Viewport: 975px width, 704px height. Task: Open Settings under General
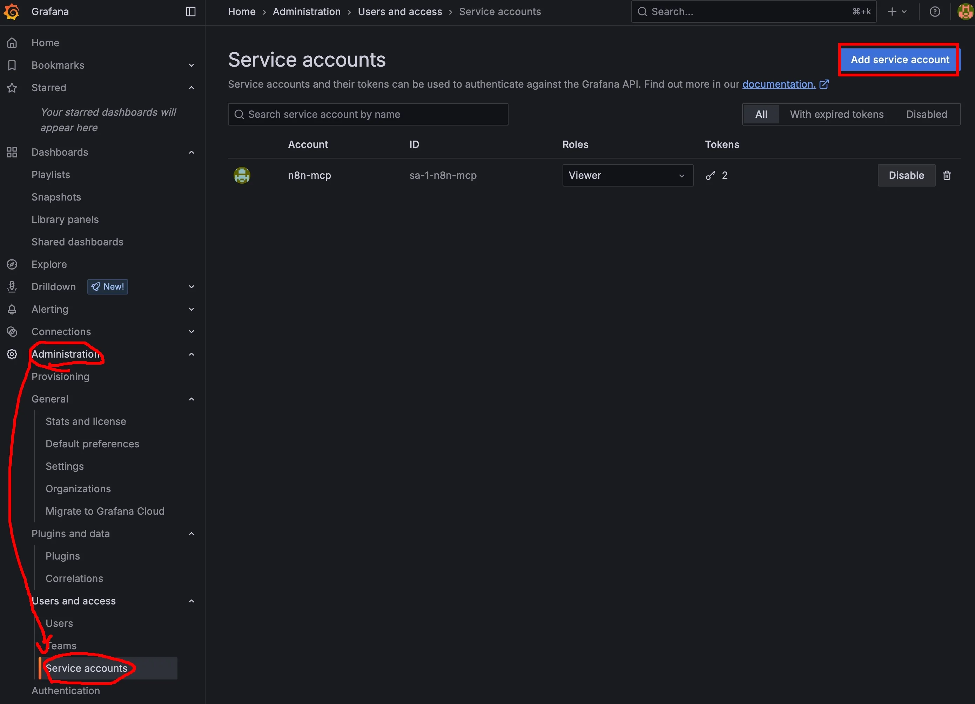(x=65, y=466)
